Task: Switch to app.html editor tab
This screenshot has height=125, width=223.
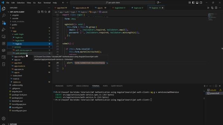Action: tap(61, 8)
